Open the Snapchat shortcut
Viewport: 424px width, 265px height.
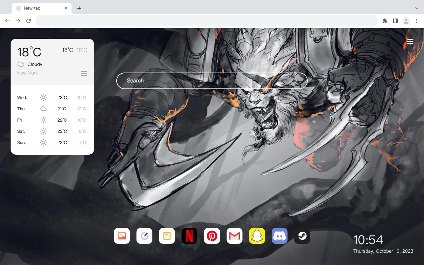pyautogui.click(x=257, y=236)
